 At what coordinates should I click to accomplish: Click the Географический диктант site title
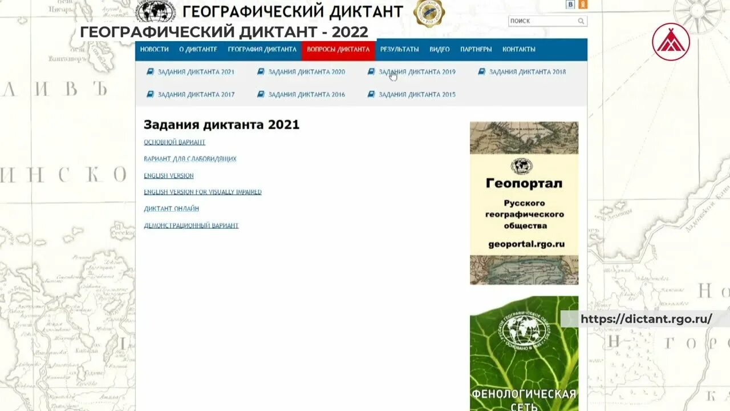[x=293, y=11]
